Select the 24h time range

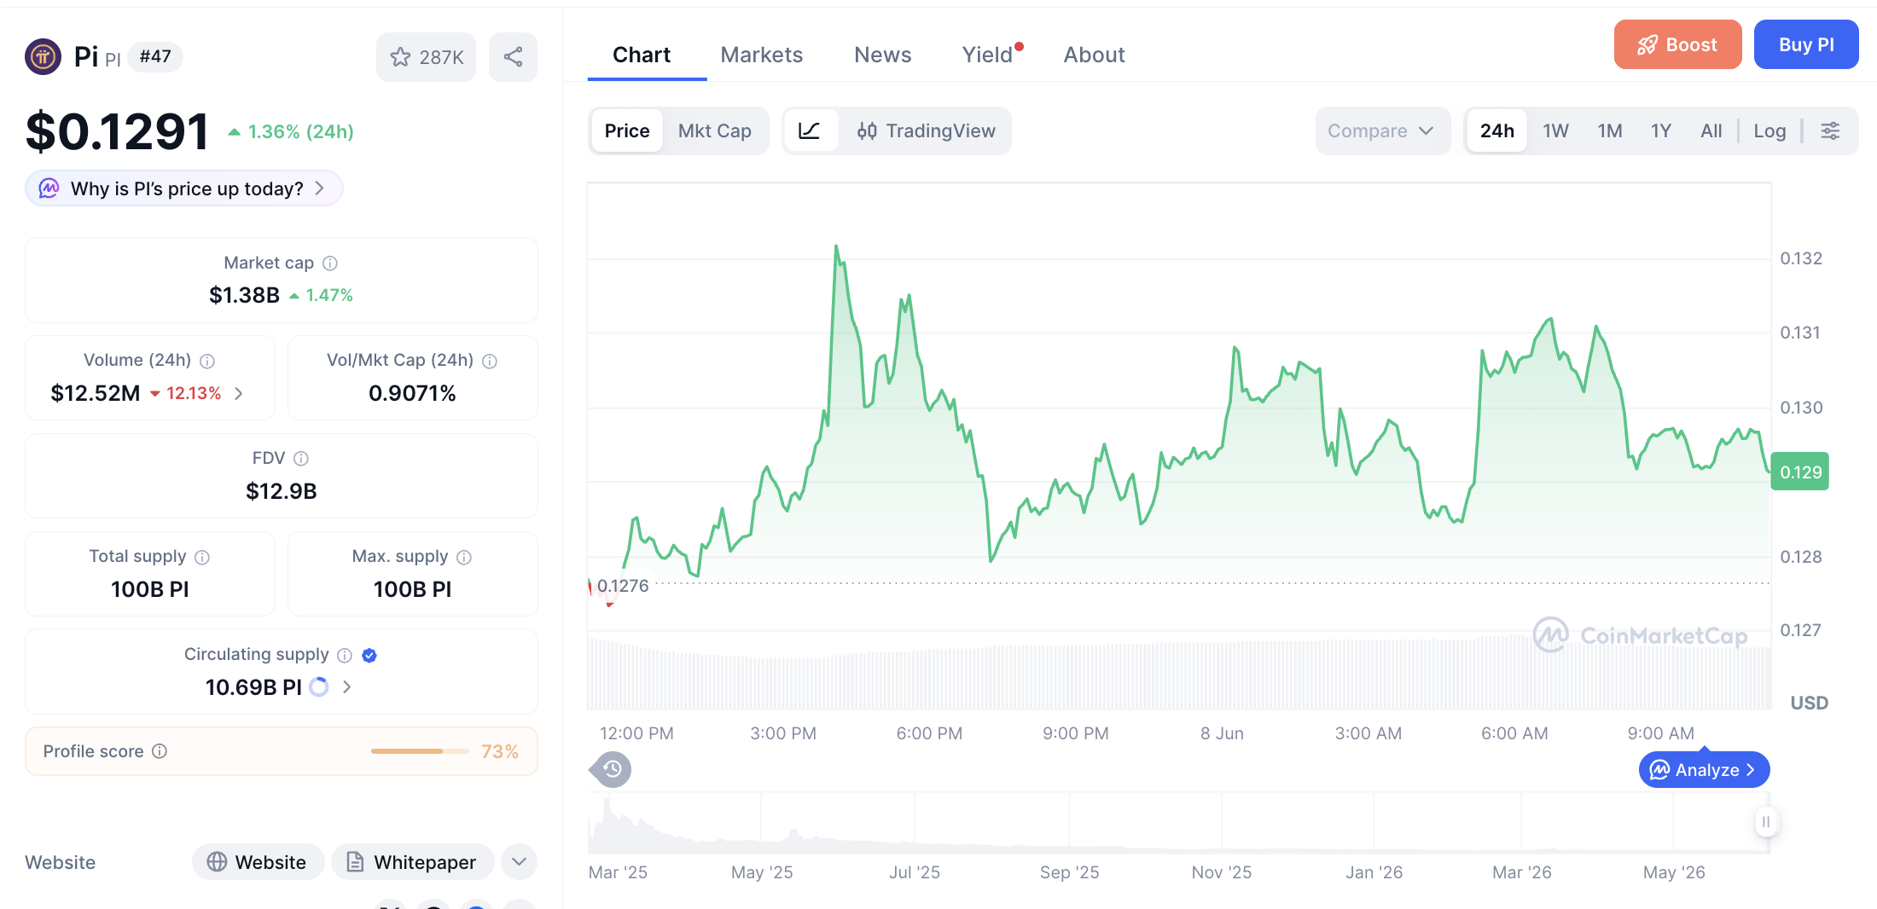tap(1497, 130)
